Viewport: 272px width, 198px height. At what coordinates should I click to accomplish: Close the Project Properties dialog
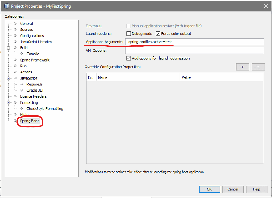(266, 6)
